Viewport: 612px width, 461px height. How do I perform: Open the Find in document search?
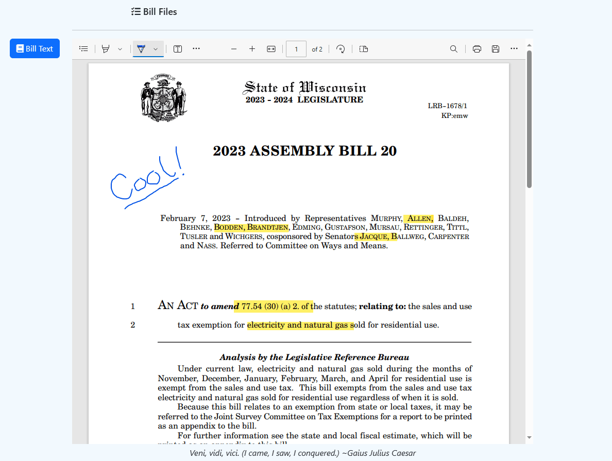tap(453, 49)
